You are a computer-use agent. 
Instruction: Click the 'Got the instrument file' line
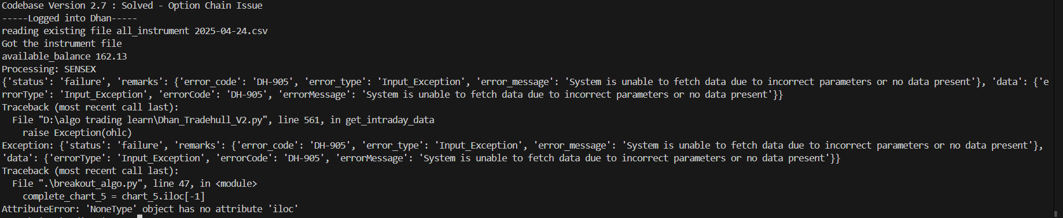(62, 44)
